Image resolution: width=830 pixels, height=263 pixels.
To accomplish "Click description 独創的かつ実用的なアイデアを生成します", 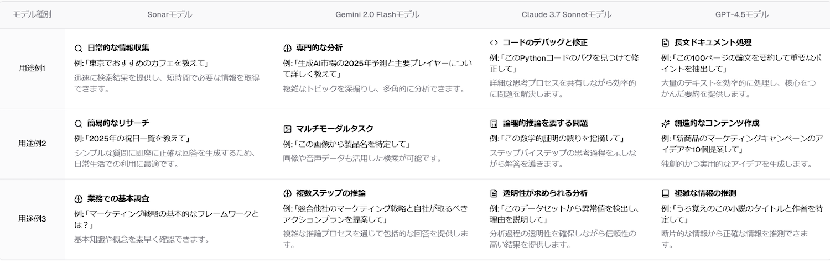I will coord(736,164).
